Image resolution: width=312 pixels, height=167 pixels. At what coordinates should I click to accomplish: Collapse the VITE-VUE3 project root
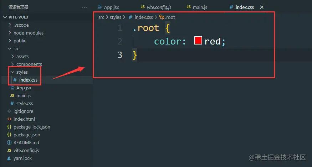(5, 17)
